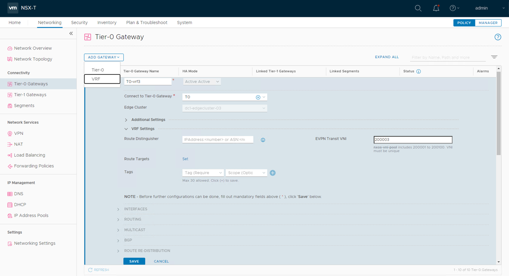Click the Save button

pyautogui.click(x=134, y=261)
